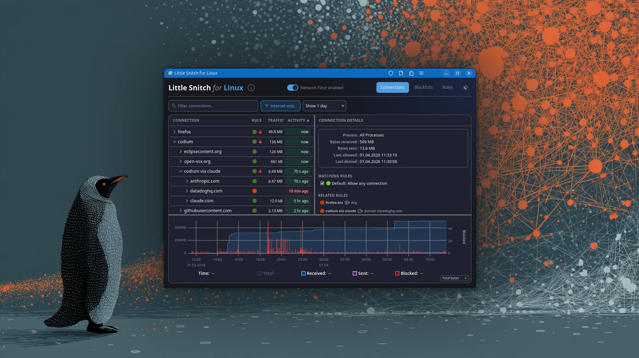Open the new document icon in the title bar
This screenshot has width=639, height=358.
[401, 73]
